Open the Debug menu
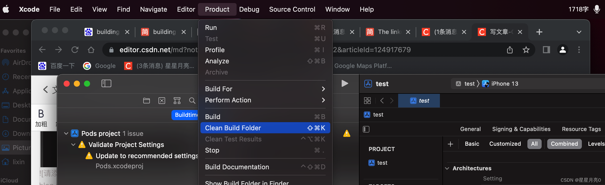Image resolution: width=605 pixels, height=185 pixels. (x=249, y=9)
